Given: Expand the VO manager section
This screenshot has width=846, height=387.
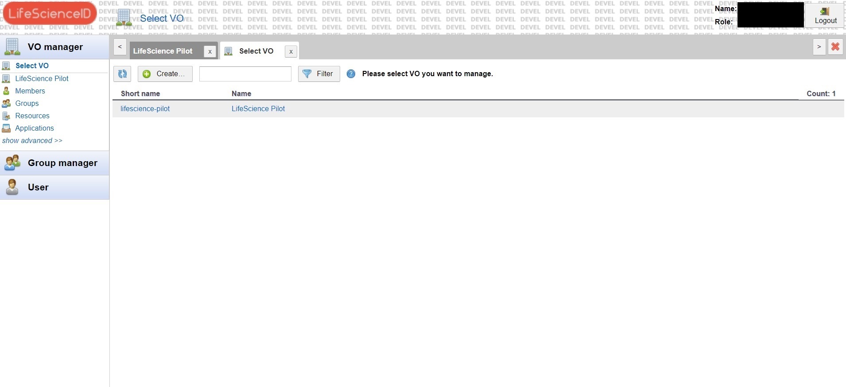Looking at the screenshot, I should click(x=55, y=47).
